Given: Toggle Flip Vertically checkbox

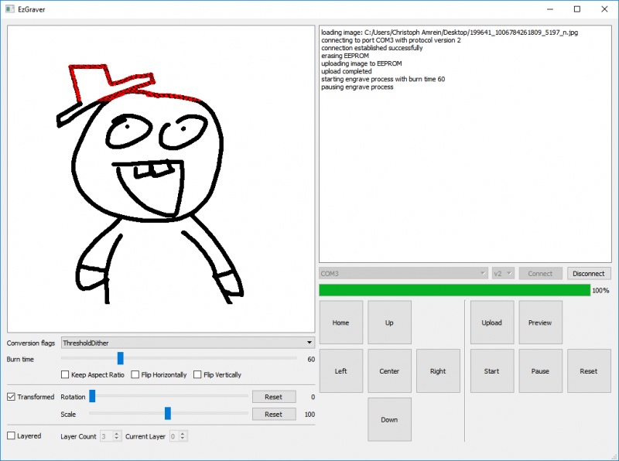Looking at the screenshot, I should 197,375.
